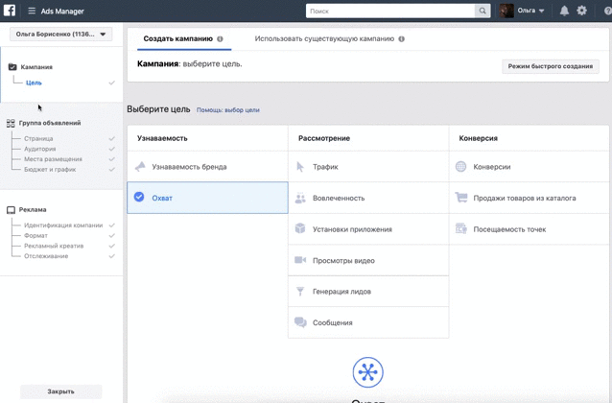Click the Facebook logo icon
This screenshot has height=403, width=612.
(x=10, y=11)
